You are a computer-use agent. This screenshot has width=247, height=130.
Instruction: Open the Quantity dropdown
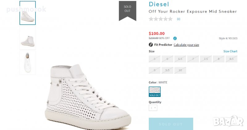click(x=153, y=108)
